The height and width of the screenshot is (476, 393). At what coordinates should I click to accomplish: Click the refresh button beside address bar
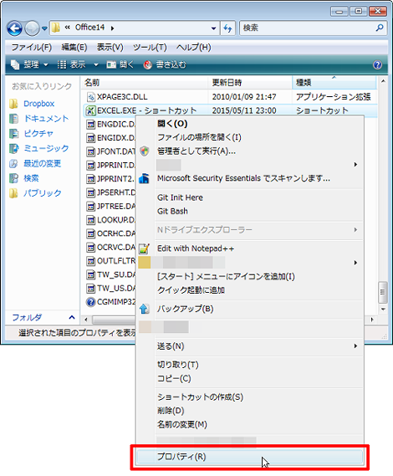(x=228, y=28)
